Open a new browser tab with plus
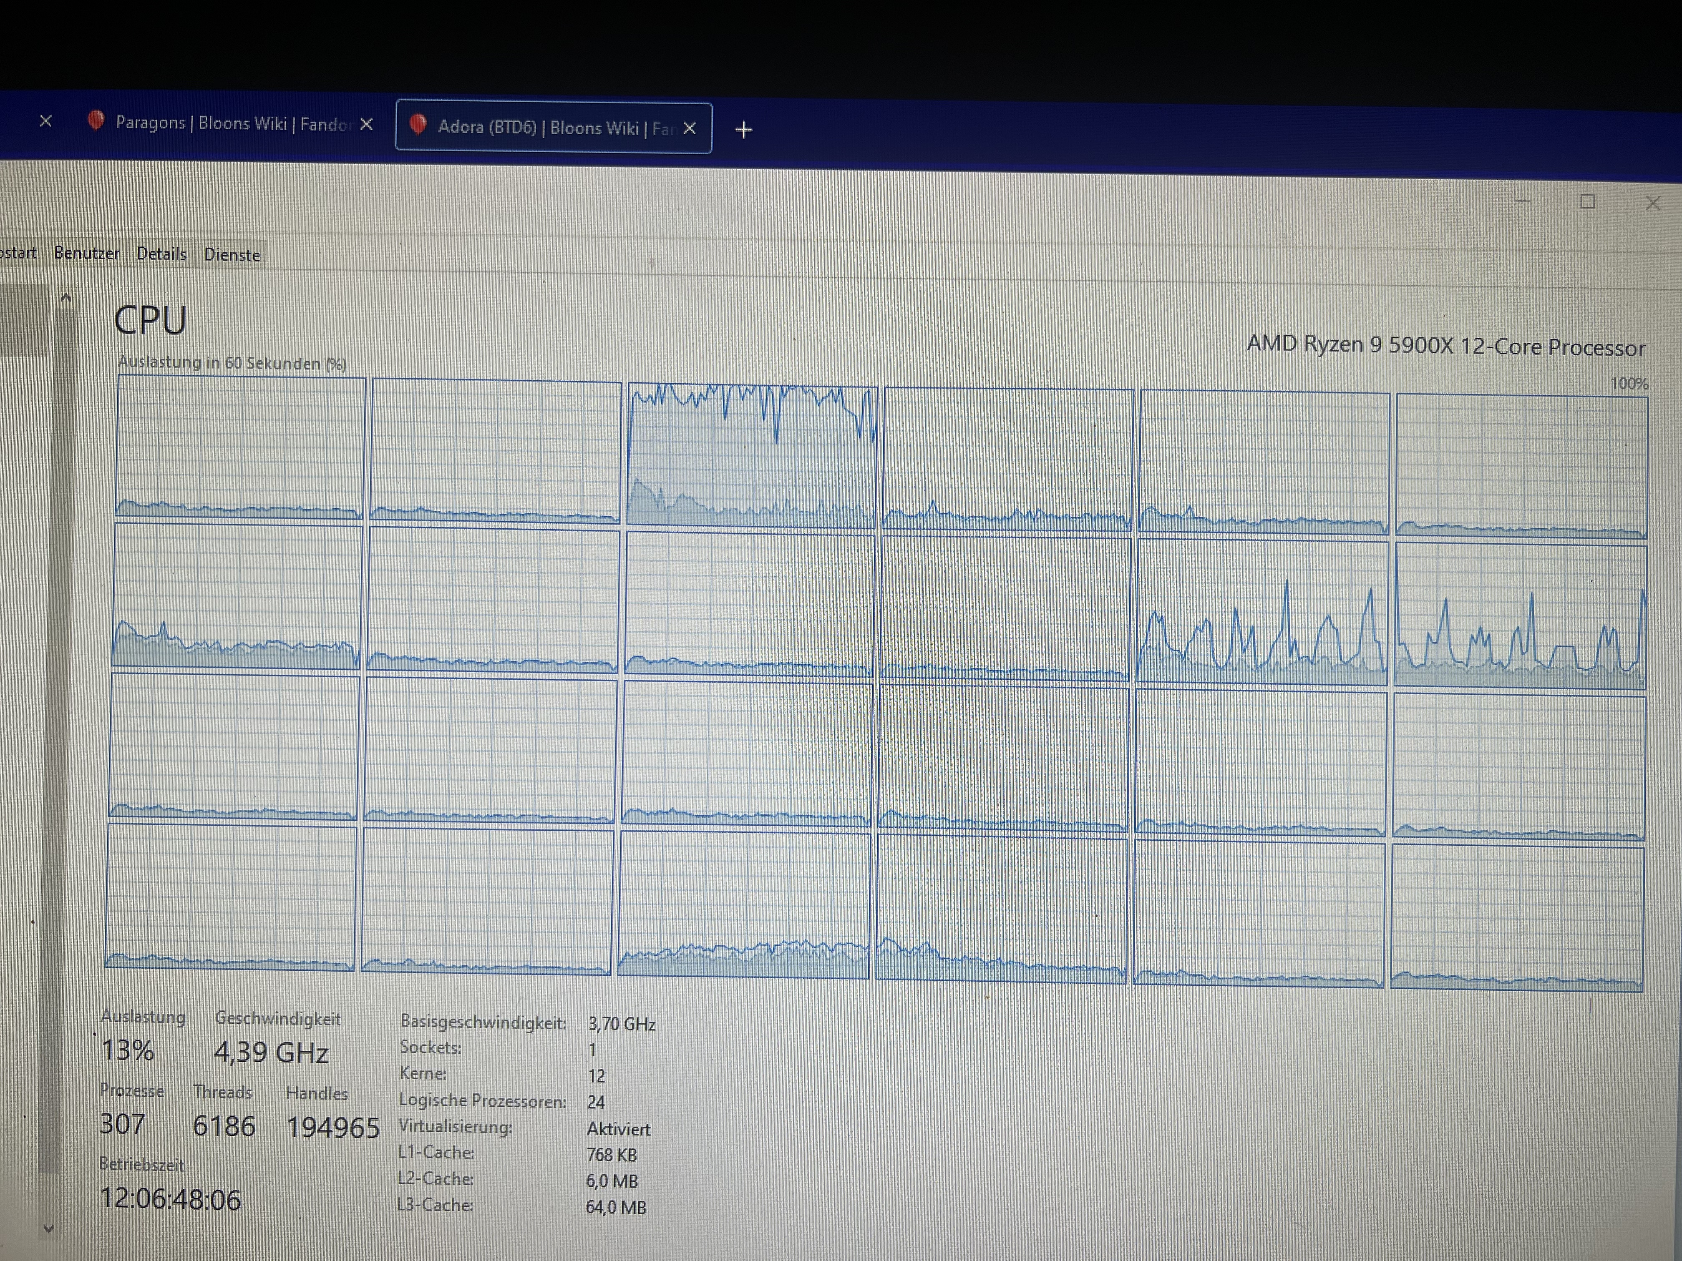This screenshot has width=1682, height=1261. pyautogui.click(x=744, y=130)
